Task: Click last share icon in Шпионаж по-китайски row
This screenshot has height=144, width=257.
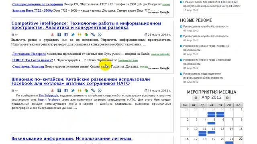Action: tap(100, 90)
